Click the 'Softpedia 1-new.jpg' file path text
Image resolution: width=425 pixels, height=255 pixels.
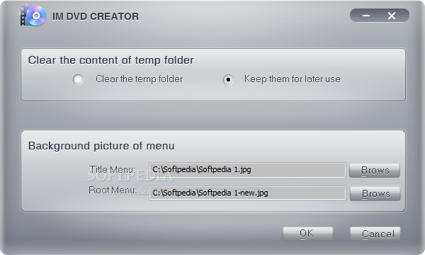point(210,193)
